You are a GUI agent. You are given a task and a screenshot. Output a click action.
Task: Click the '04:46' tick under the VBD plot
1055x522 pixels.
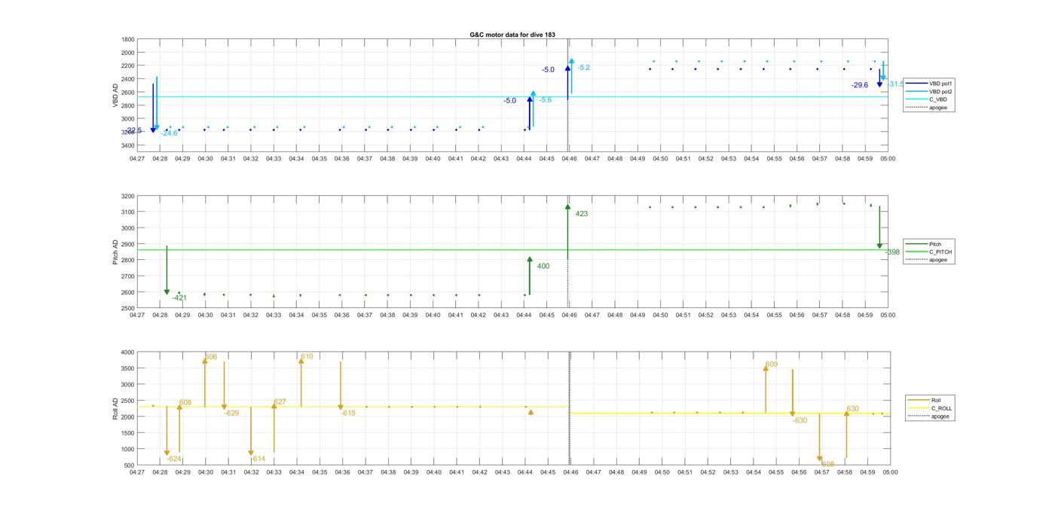point(569,159)
